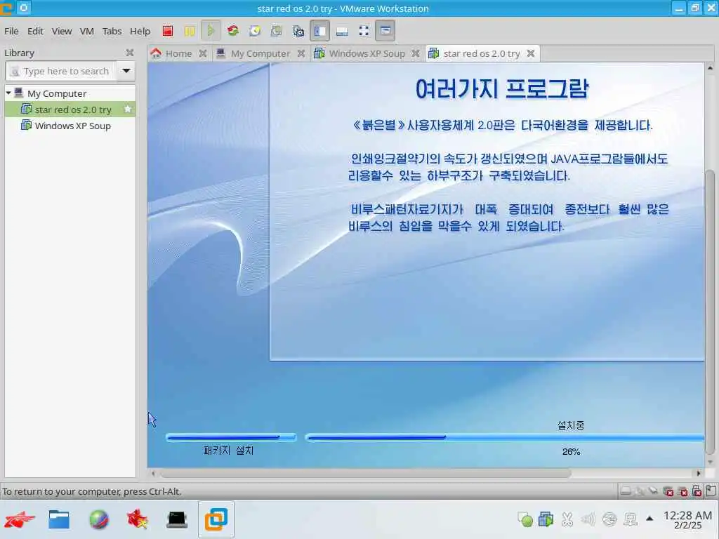The height and width of the screenshot is (539, 719).
Task: Click the yellow suspend VM toolbar icon
Action: click(190, 31)
